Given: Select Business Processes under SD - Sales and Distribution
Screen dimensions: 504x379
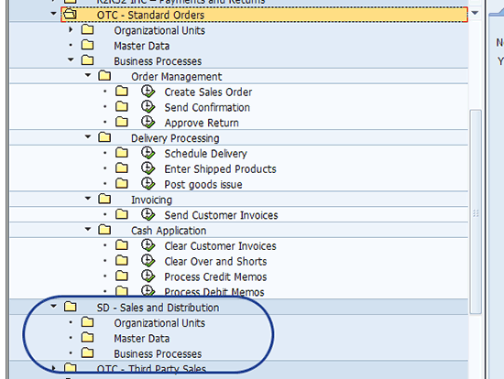Looking at the screenshot, I should point(158,354).
